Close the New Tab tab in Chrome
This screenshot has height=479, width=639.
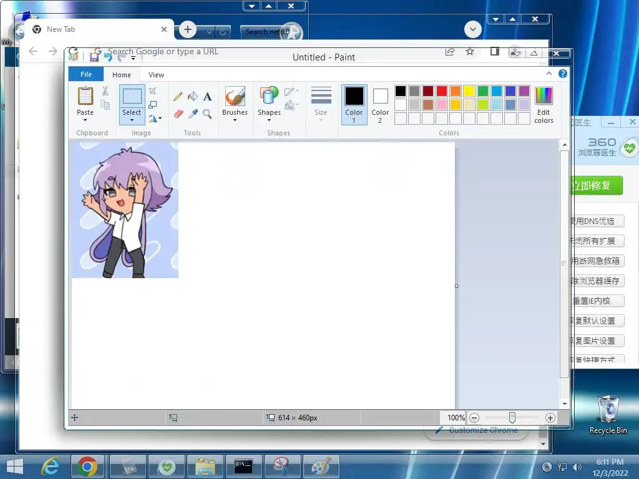pyautogui.click(x=164, y=29)
